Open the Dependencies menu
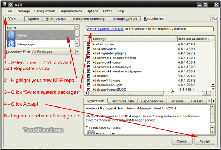Image resolution: width=221 pixels, height=150 pixels. click(71, 11)
